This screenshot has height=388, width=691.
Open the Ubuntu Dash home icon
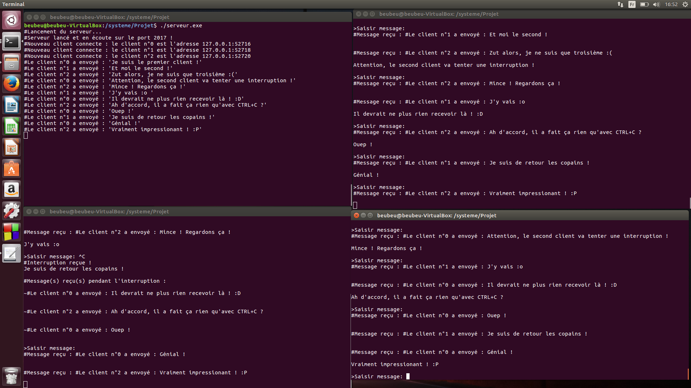(x=12, y=20)
